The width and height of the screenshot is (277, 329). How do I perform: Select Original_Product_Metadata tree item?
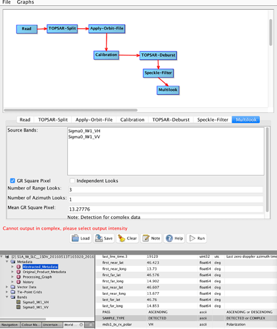pos(44,272)
